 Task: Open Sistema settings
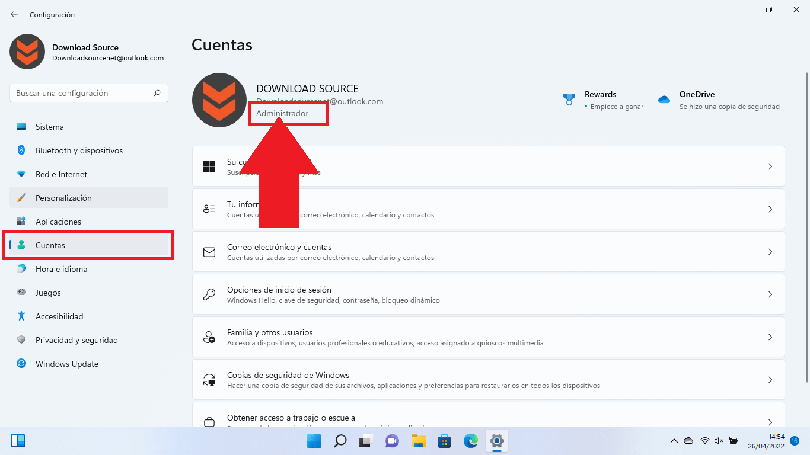89,127
